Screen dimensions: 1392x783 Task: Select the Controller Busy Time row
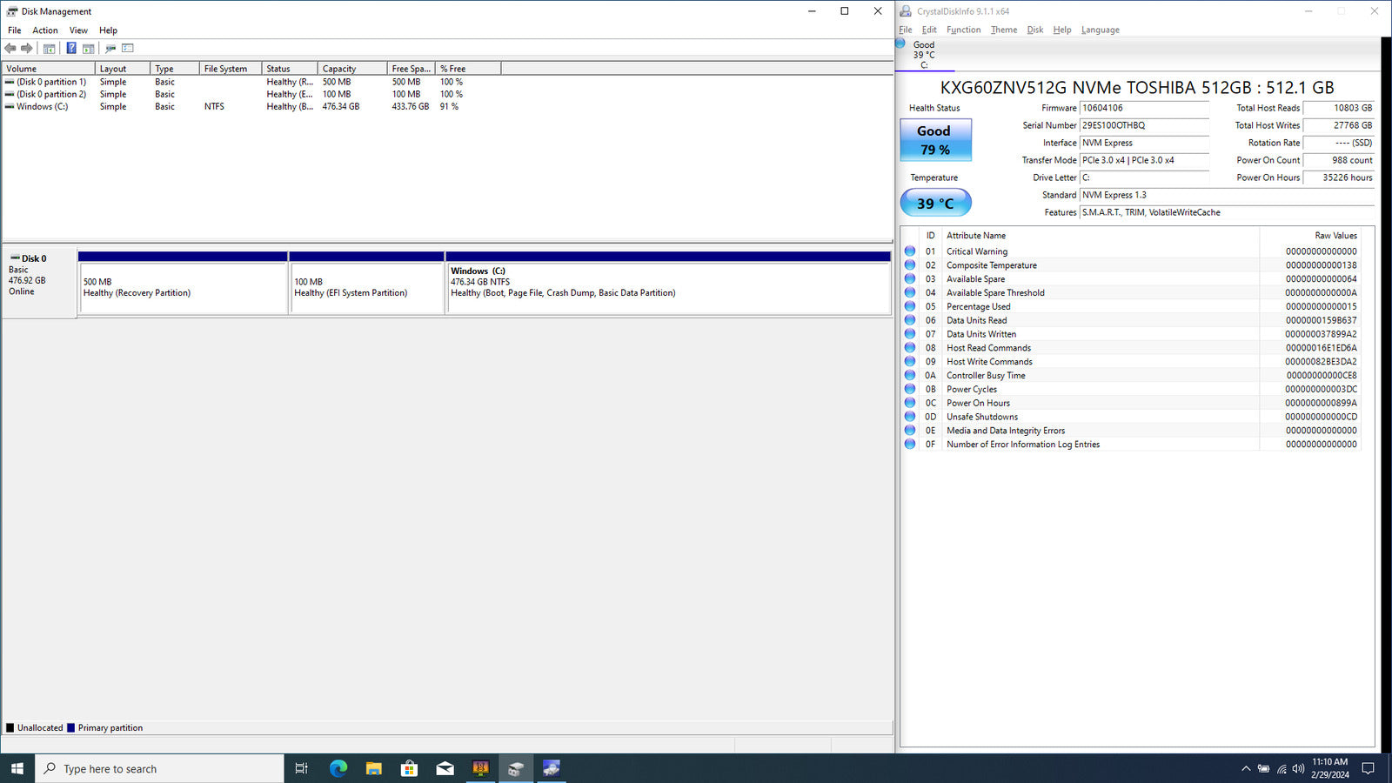click(1131, 375)
